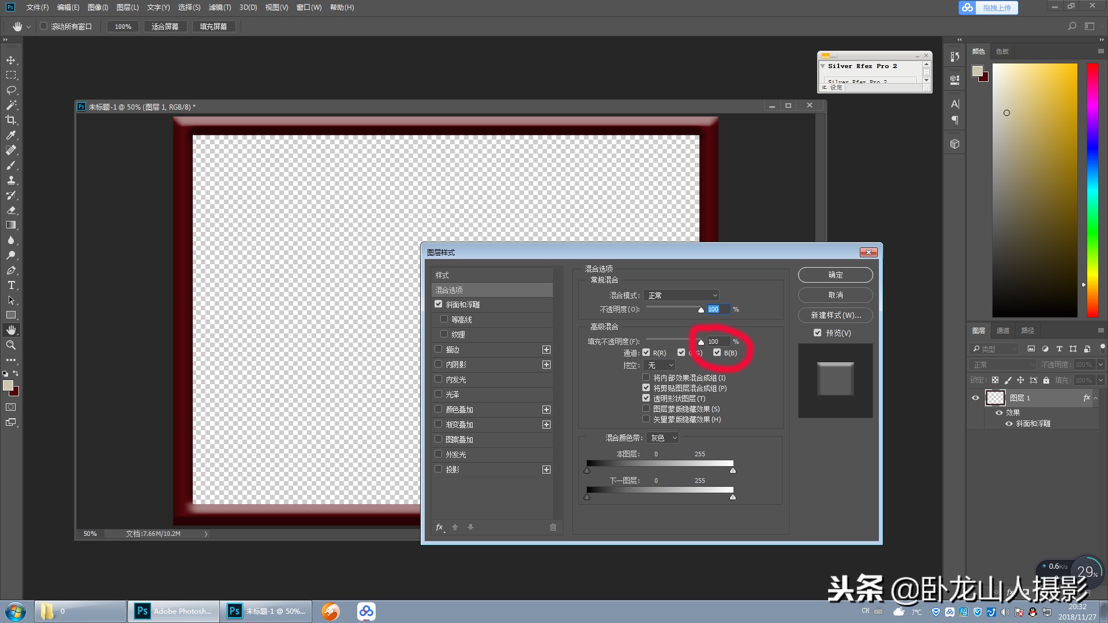This screenshot has height=623, width=1108.
Task: Open the 混合模式 dropdown
Action: (x=681, y=295)
